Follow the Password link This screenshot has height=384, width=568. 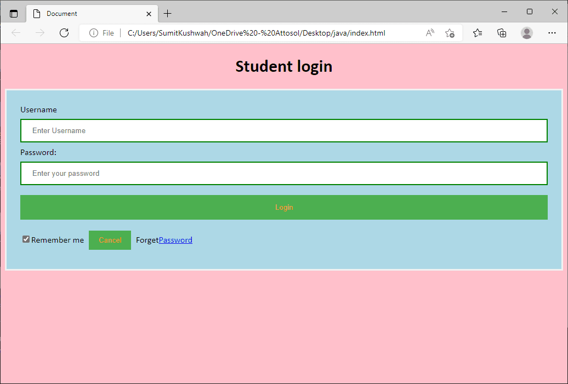click(x=175, y=240)
